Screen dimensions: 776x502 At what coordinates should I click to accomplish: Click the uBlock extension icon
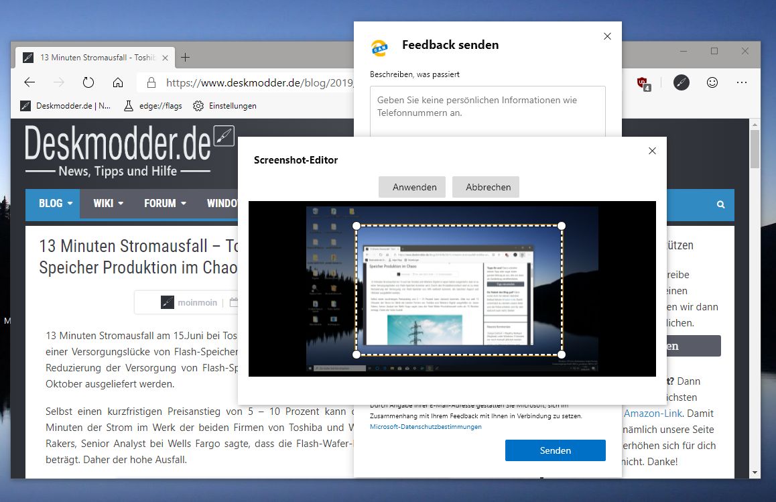tap(643, 83)
